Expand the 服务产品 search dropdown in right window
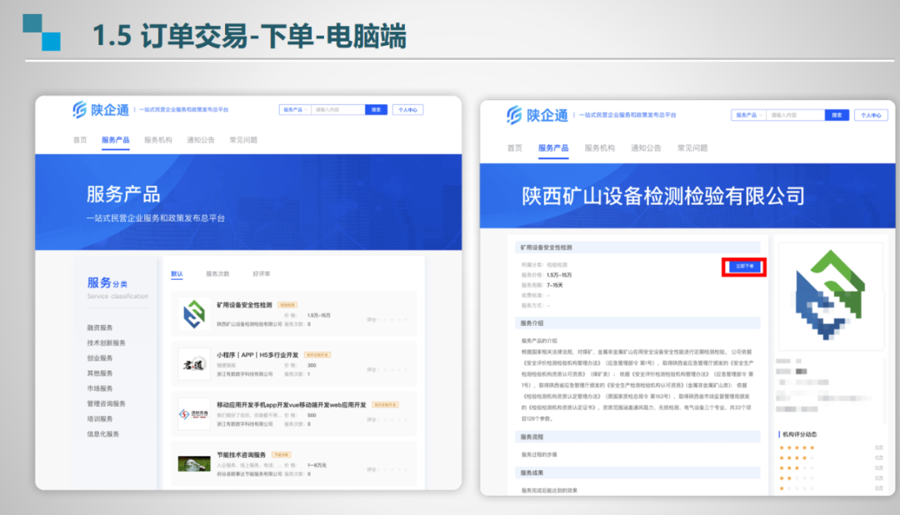The height and width of the screenshot is (515, 900). tap(748, 115)
